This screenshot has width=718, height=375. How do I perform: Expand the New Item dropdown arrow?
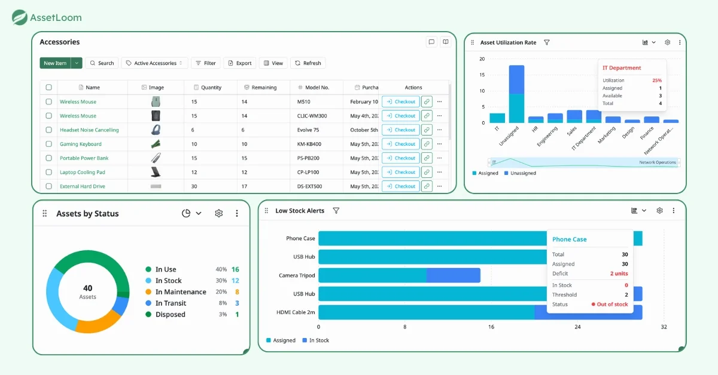76,63
